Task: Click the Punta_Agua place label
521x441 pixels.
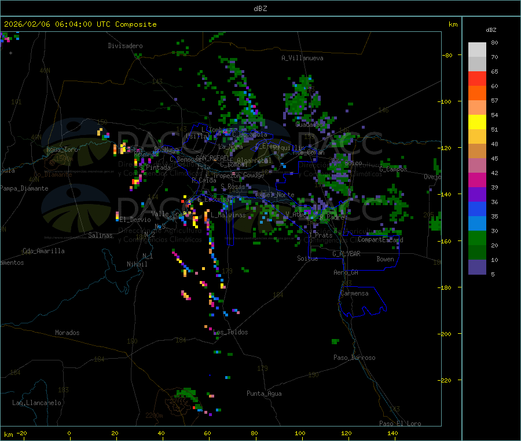Action: click(264, 393)
